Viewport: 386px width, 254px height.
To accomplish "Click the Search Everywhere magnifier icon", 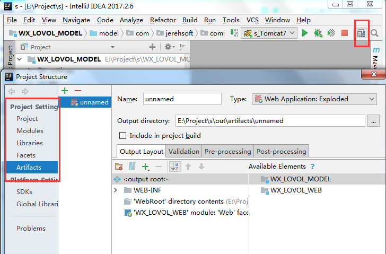I will click(374, 33).
